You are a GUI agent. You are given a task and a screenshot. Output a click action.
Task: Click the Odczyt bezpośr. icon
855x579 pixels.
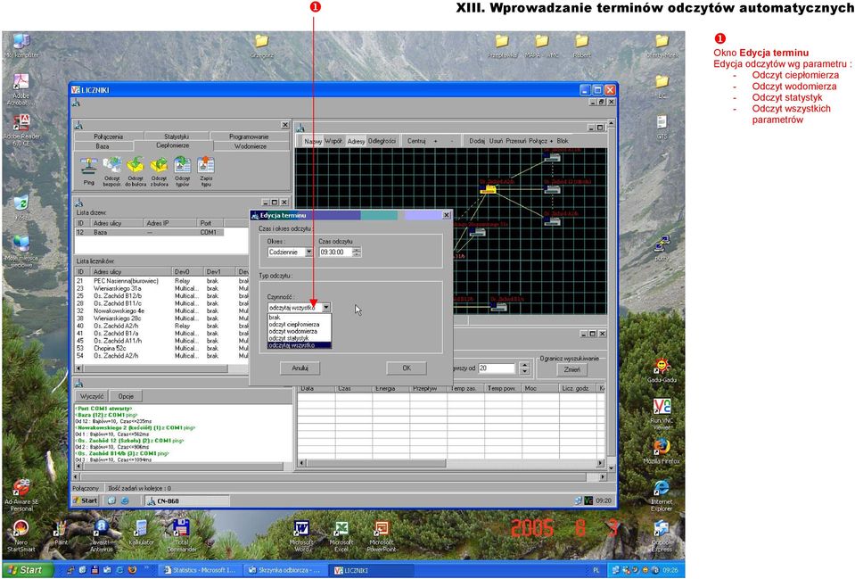112,172
